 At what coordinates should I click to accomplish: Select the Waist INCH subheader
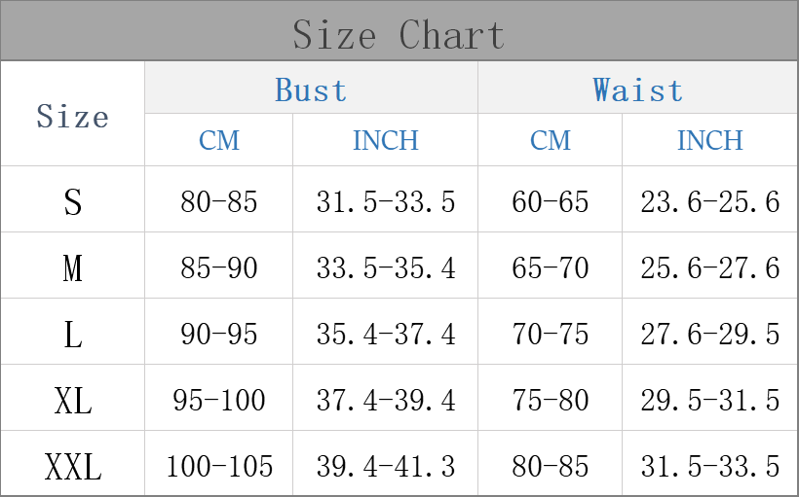(x=709, y=141)
